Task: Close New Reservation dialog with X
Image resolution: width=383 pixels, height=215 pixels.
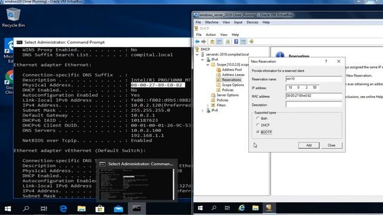Action: click(x=339, y=62)
